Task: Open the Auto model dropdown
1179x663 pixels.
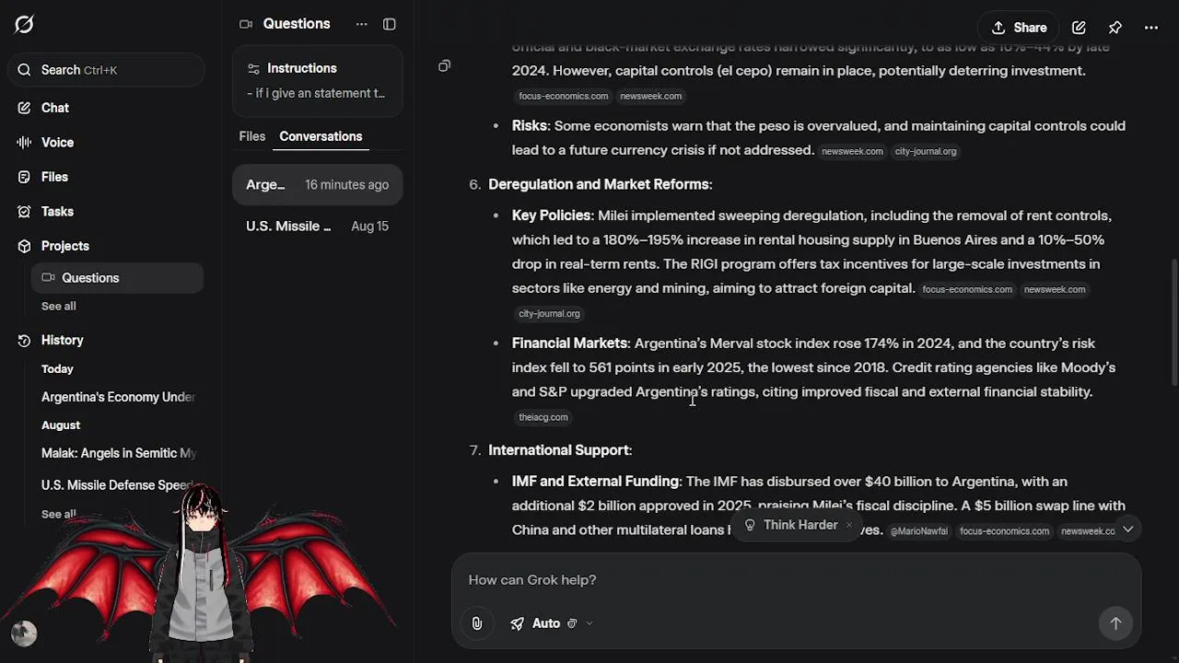Action: click(551, 623)
